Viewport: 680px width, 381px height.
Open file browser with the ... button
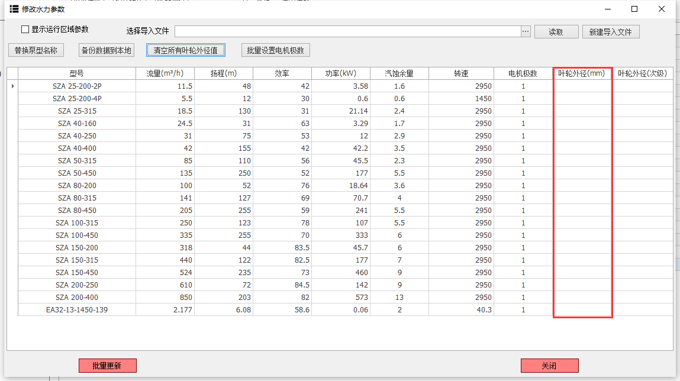point(526,31)
